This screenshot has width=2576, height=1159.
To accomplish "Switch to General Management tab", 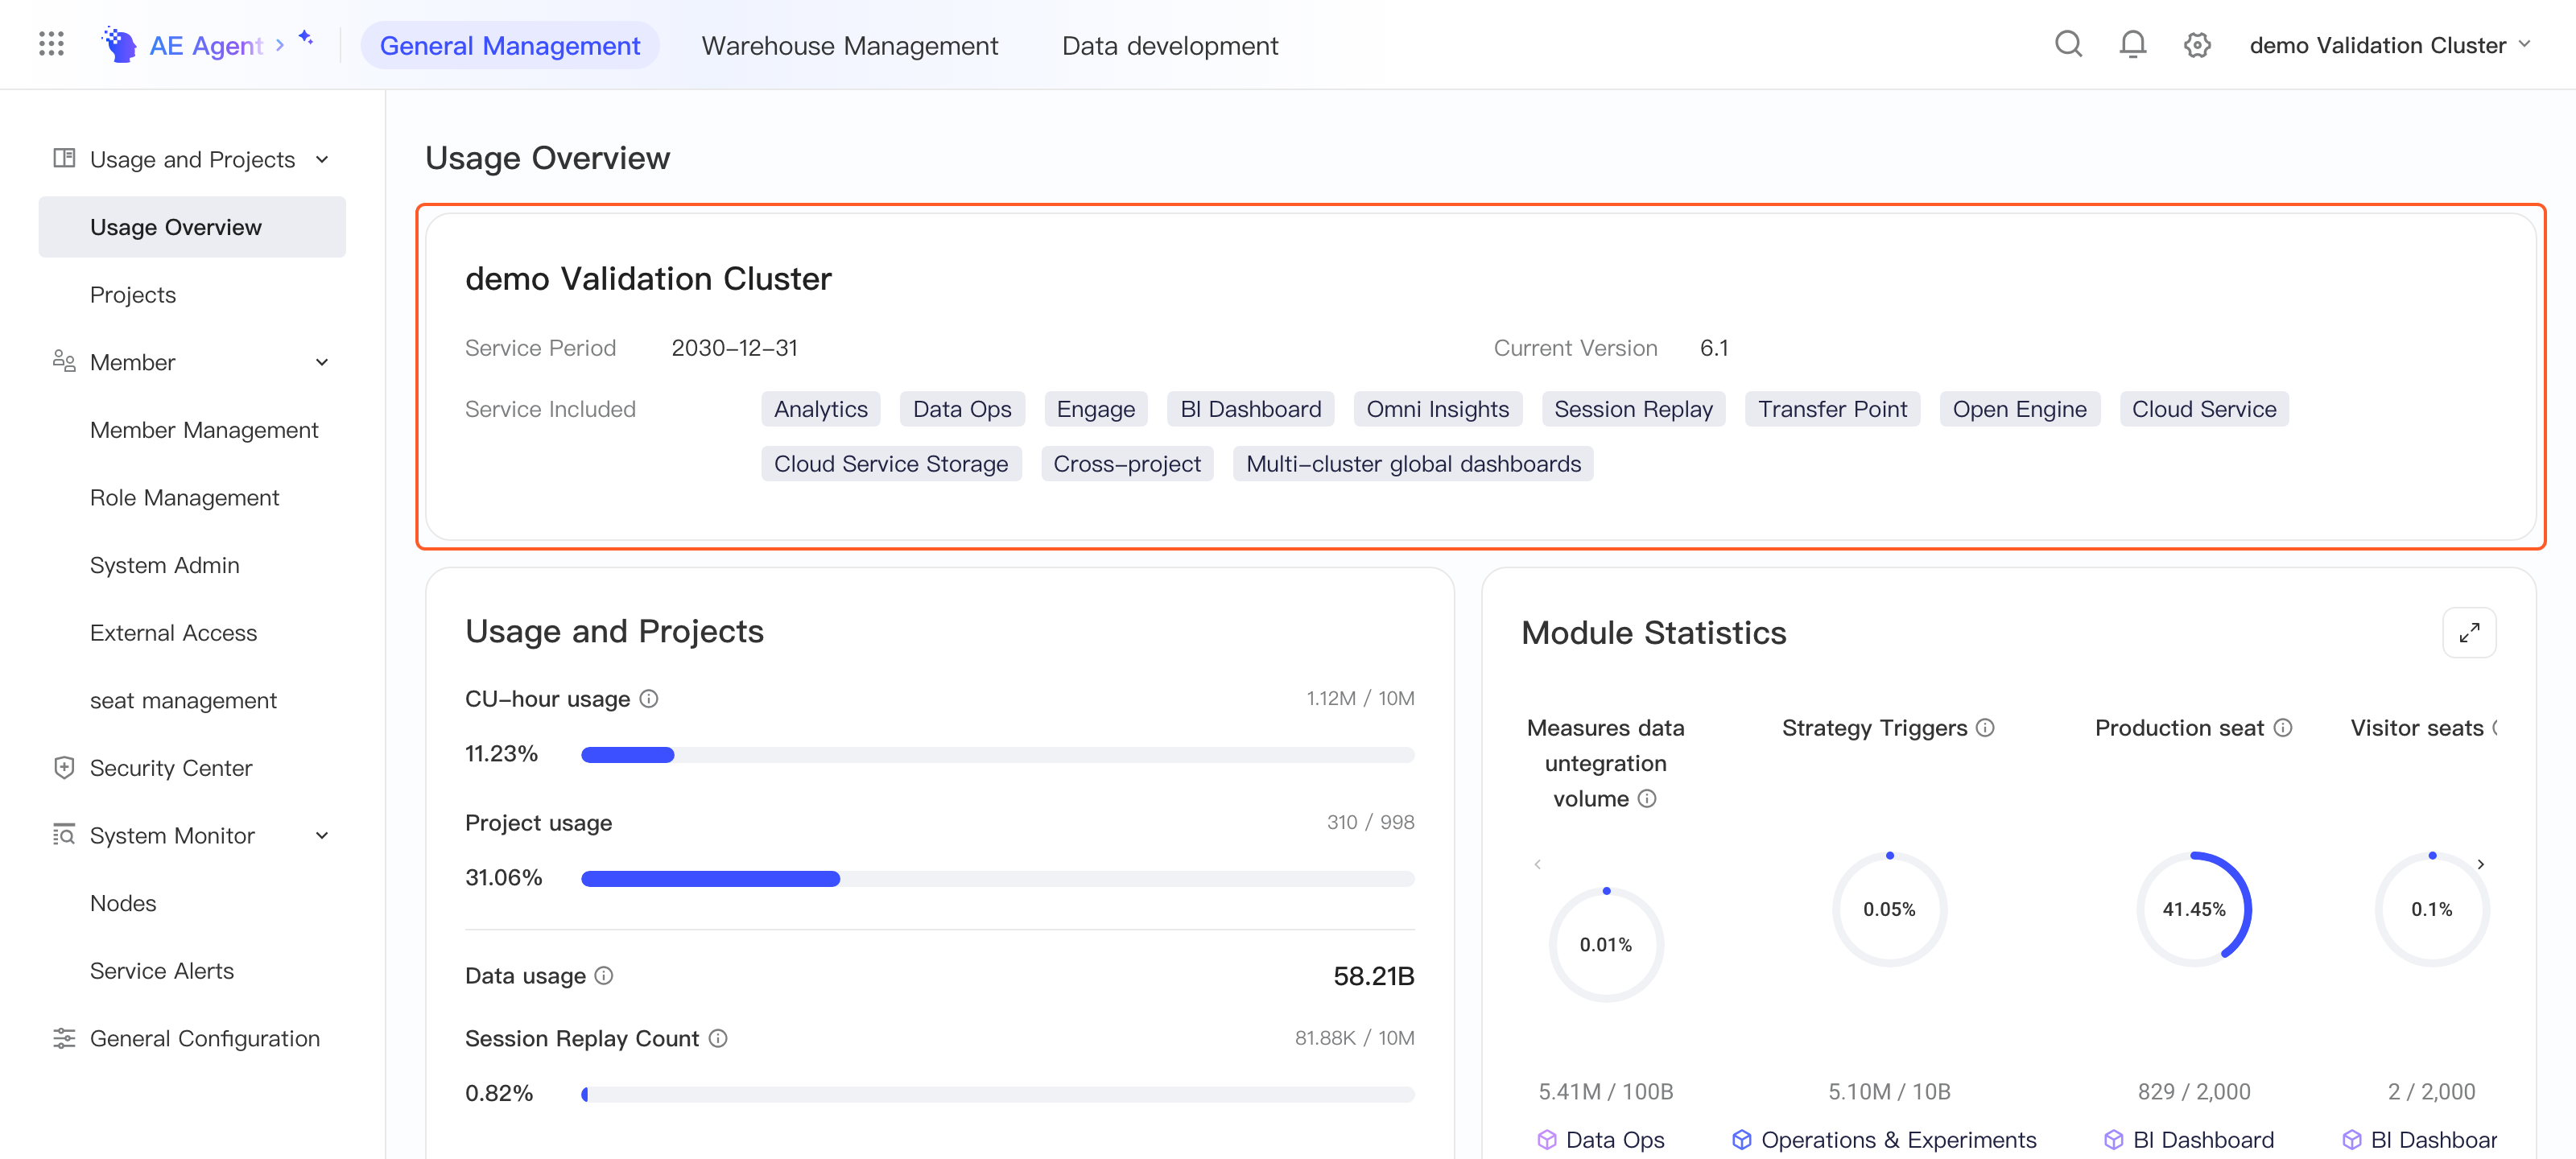I will 510,45.
